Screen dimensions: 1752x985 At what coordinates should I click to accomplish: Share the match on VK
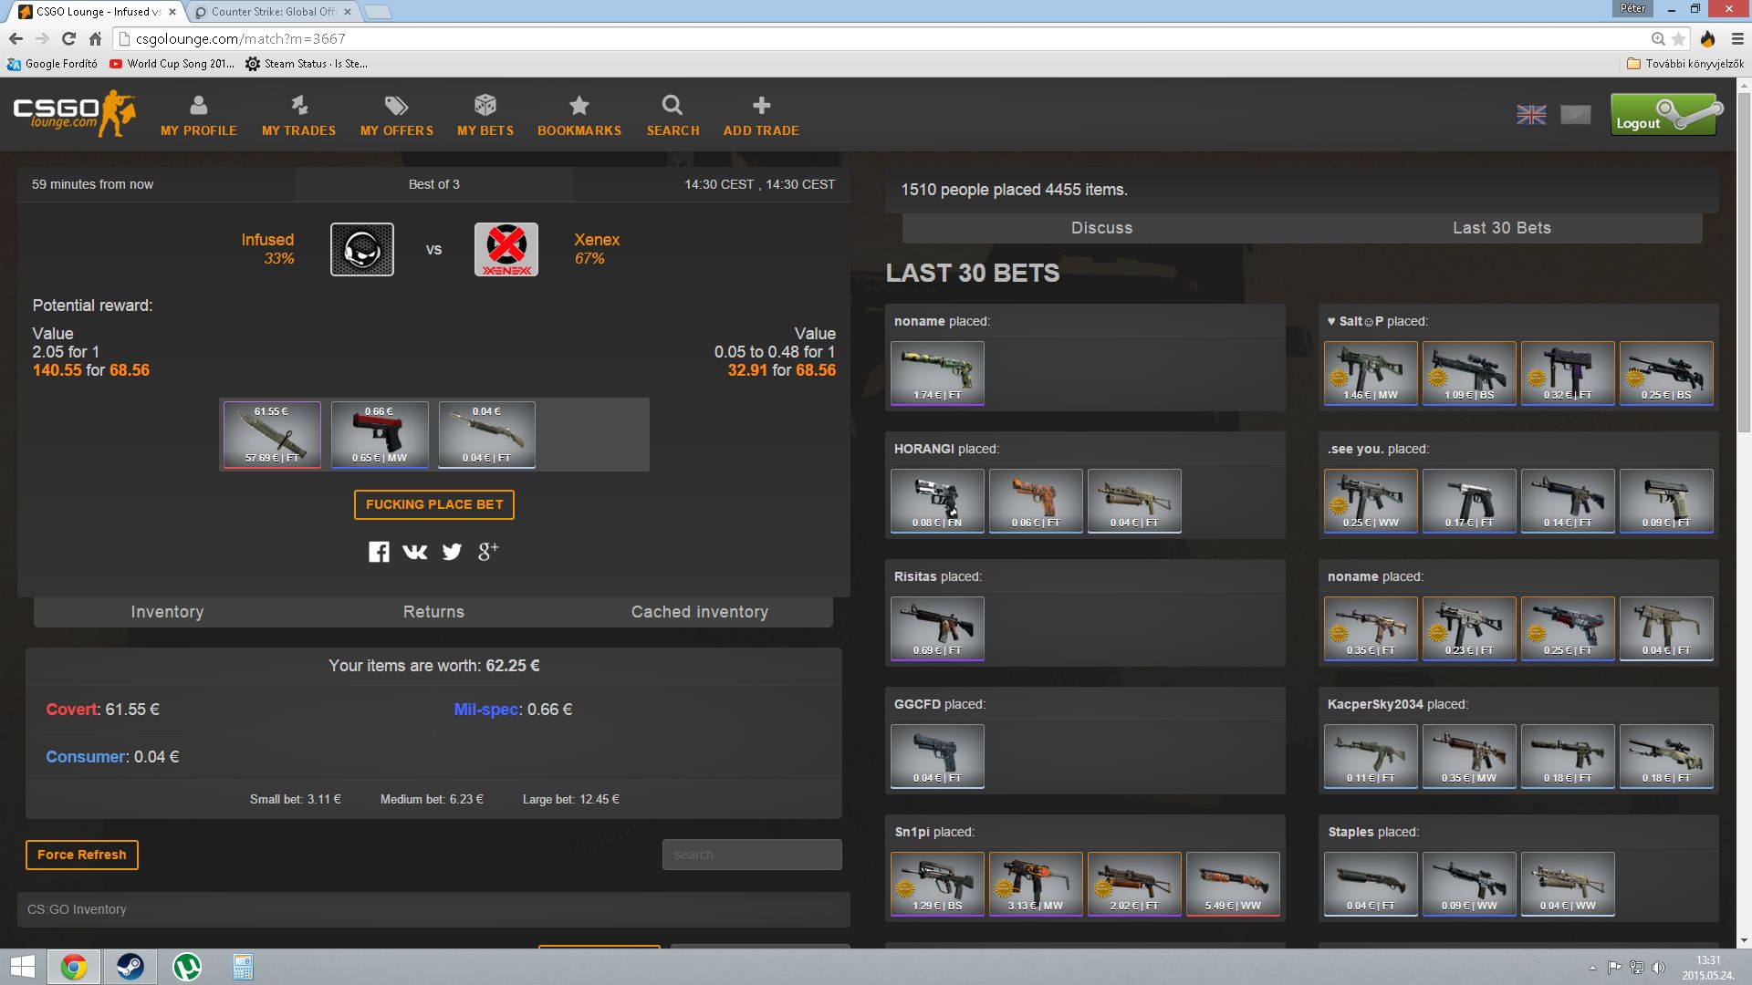[415, 552]
